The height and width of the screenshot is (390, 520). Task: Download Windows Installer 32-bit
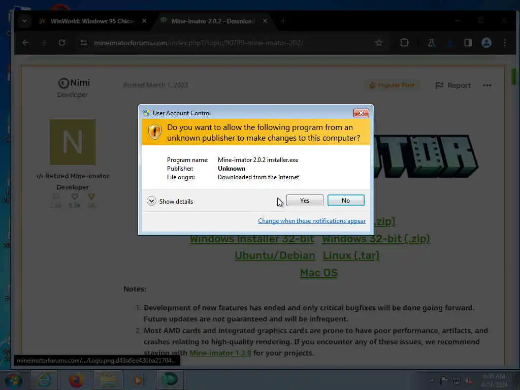click(x=252, y=239)
